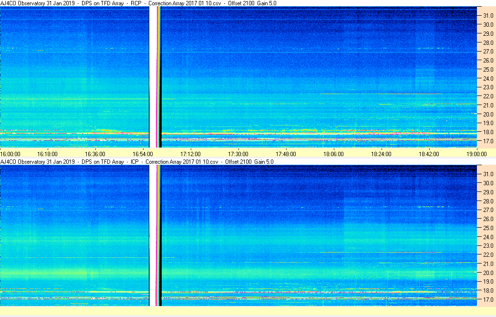Click the 16:18:00 time axis label
This screenshot has width=496, height=317.
tap(47, 154)
